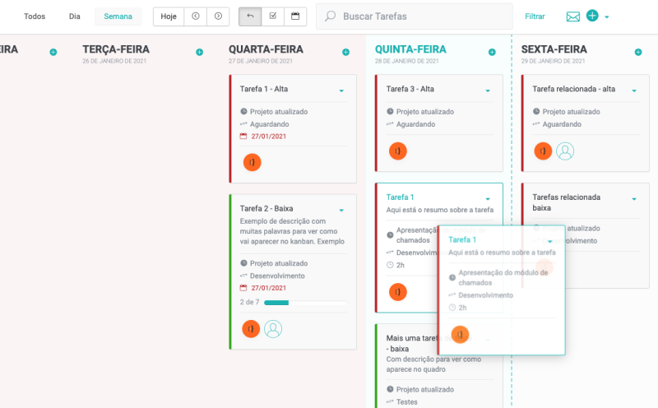Open dropdown on Tarefa 2 - Baixa card

pos(341,210)
